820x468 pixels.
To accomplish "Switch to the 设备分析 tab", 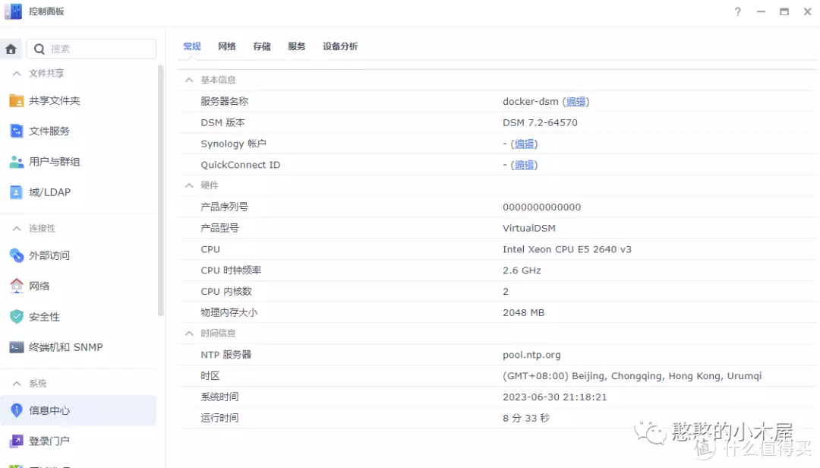I will click(x=340, y=46).
